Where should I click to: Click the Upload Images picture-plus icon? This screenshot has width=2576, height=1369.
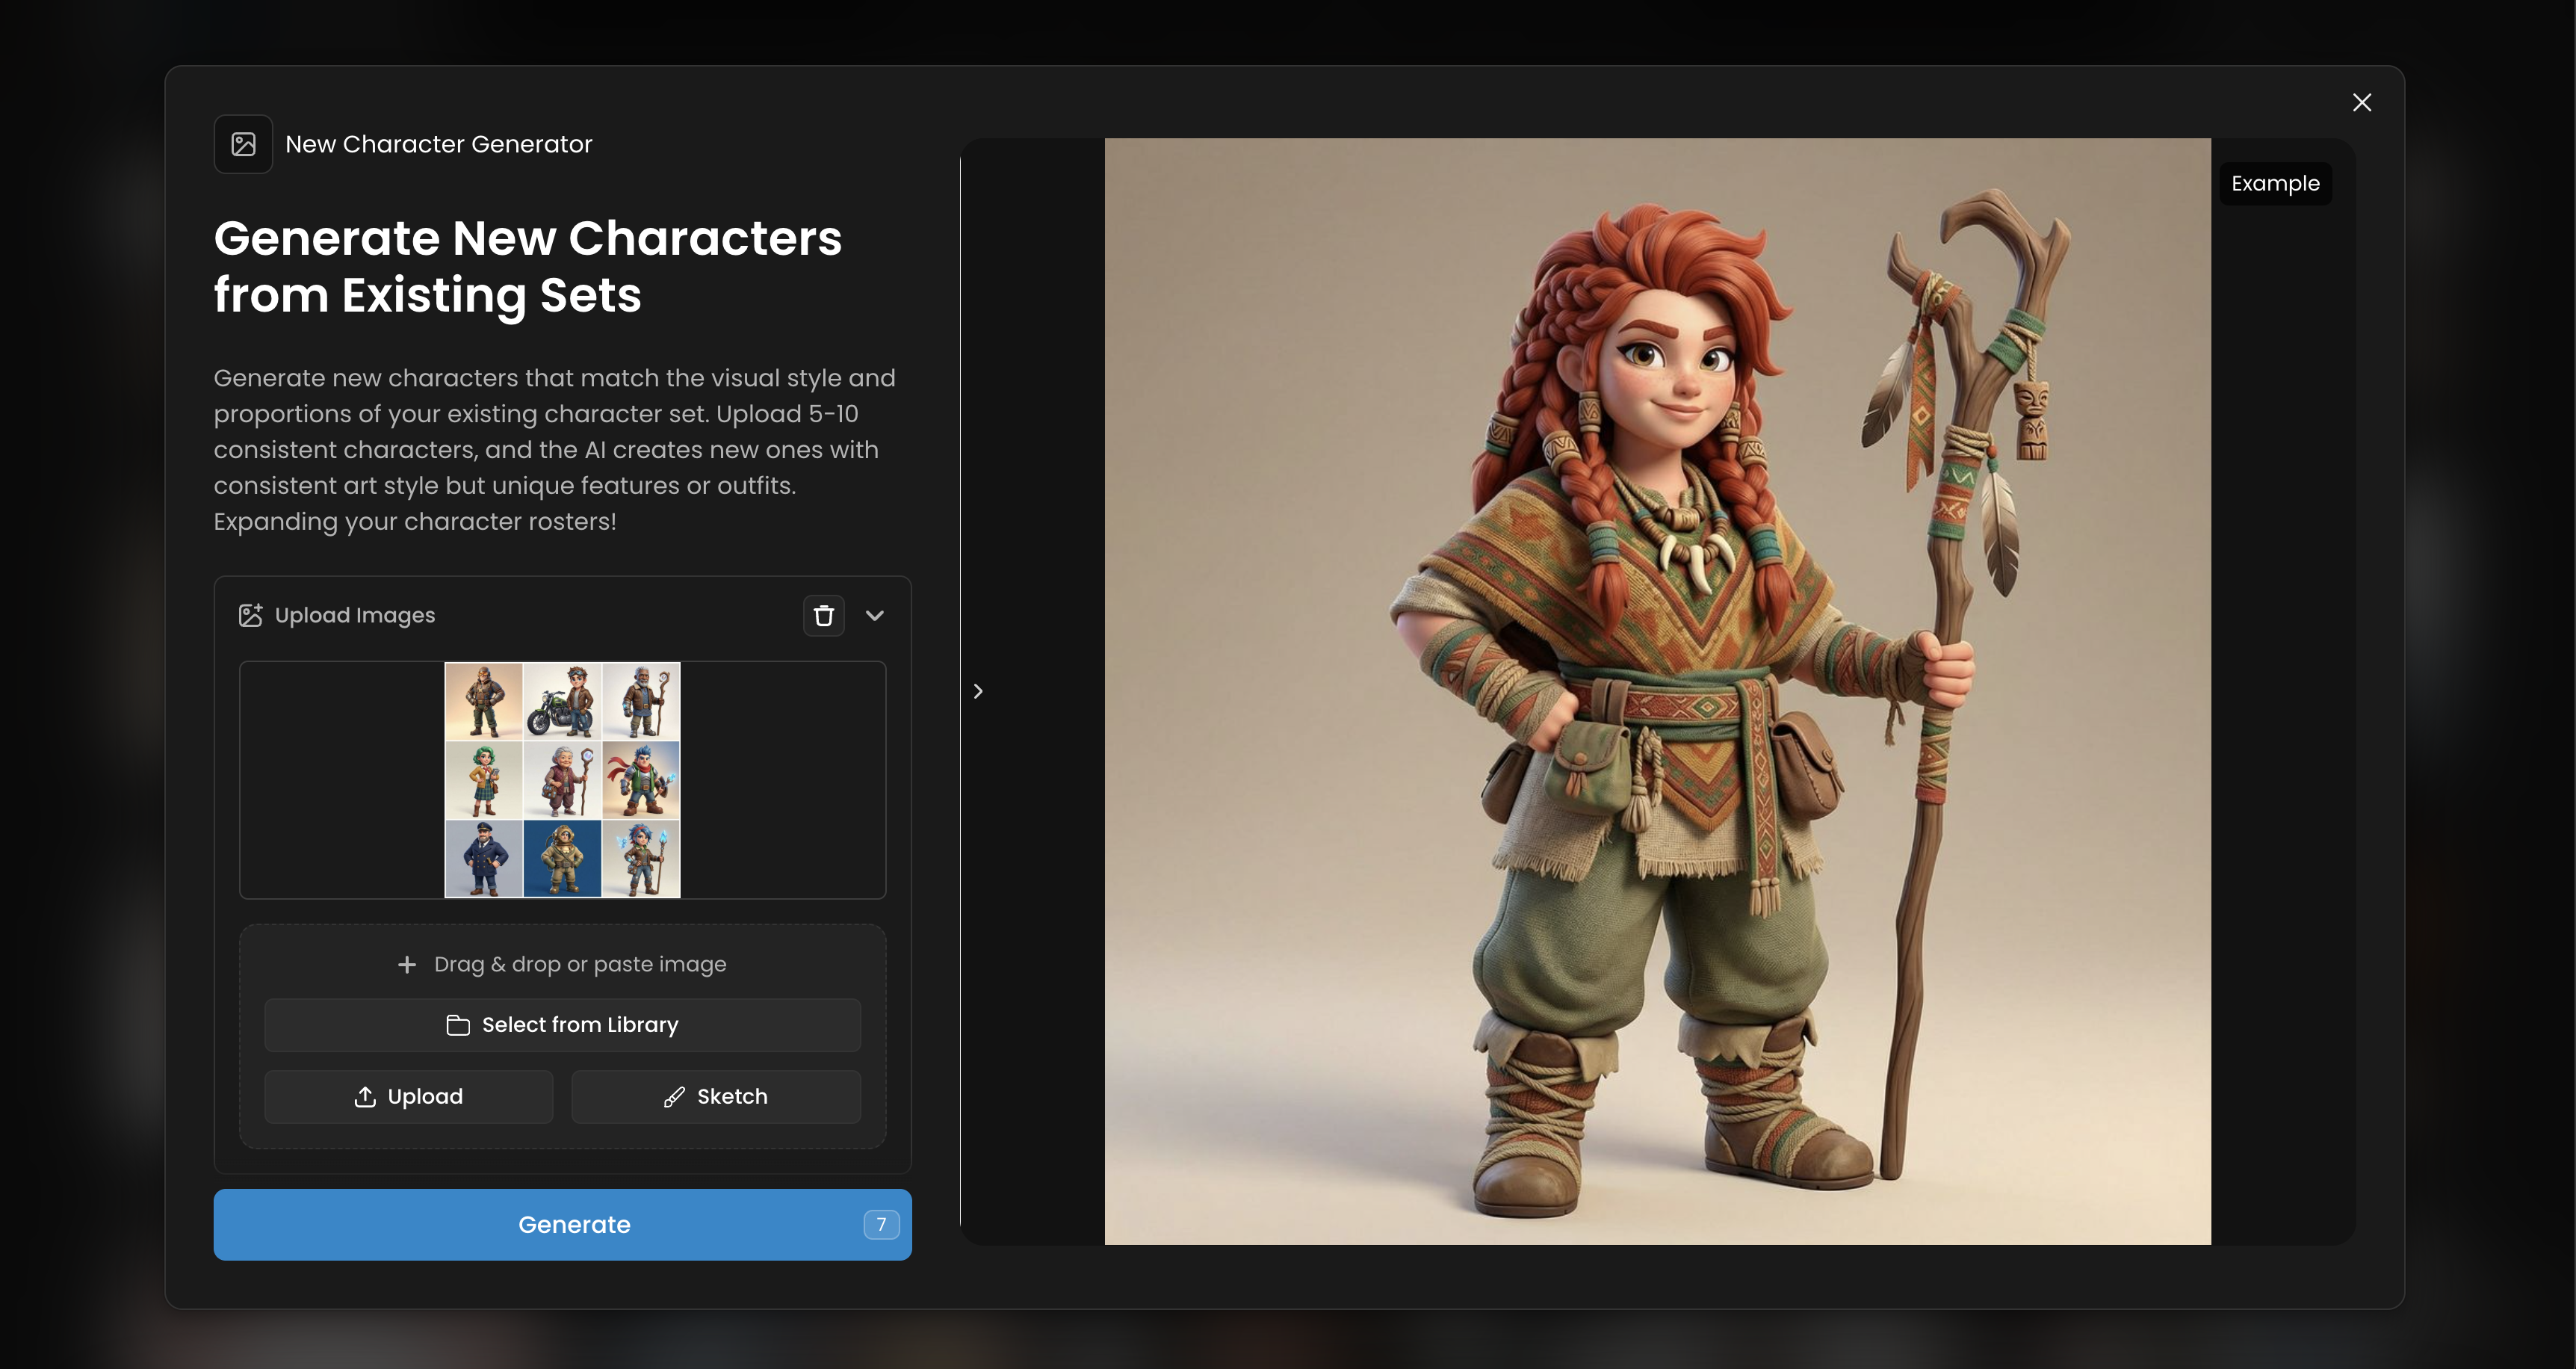tap(250, 615)
